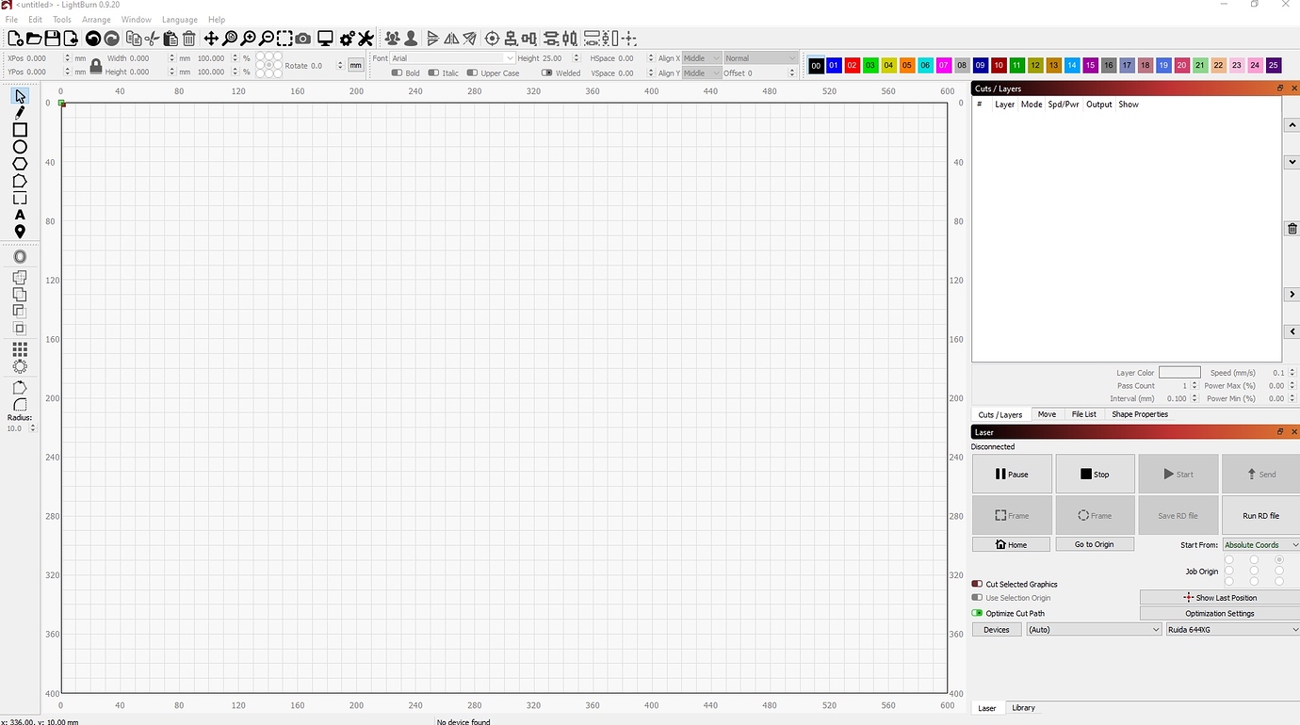Open the Polygon tool

20,164
